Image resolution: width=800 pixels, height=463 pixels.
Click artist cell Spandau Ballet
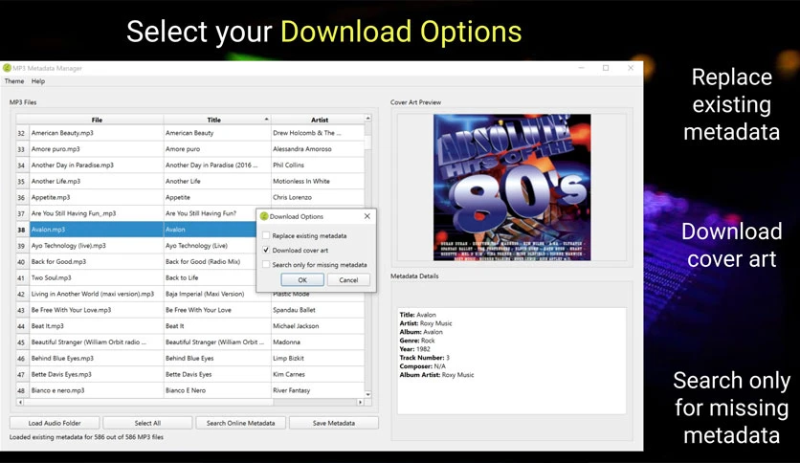[x=318, y=310]
